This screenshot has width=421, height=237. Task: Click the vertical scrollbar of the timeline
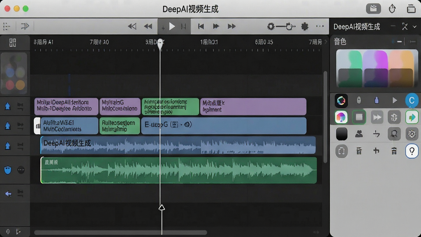pos(325,117)
